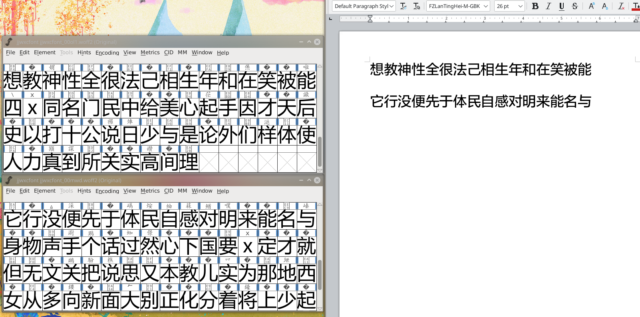This screenshot has height=317, width=640.
Task: Toggle italic text formatting
Action: tap(548, 6)
